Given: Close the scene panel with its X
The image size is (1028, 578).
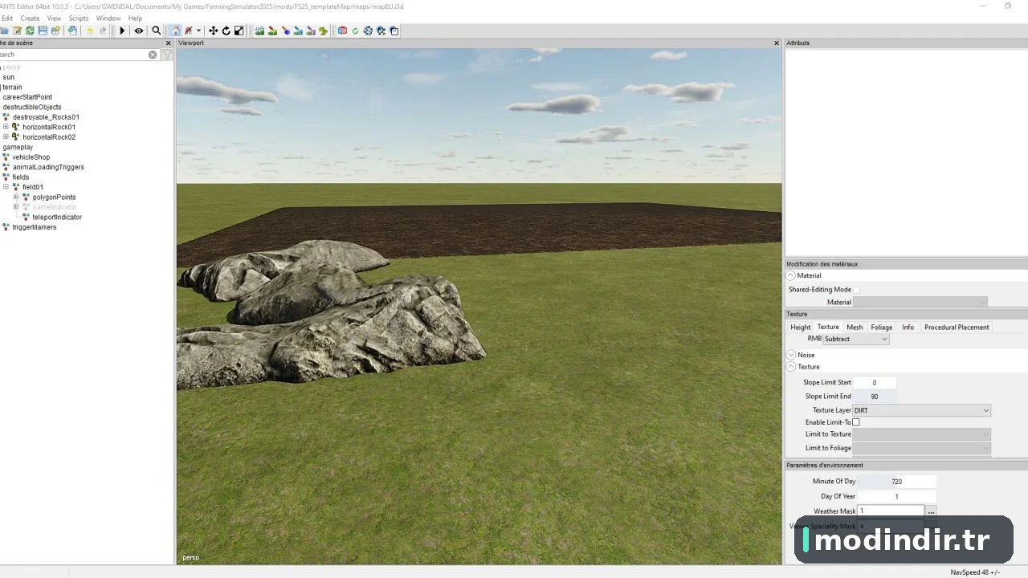Looking at the screenshot, I should click(168, 43).
